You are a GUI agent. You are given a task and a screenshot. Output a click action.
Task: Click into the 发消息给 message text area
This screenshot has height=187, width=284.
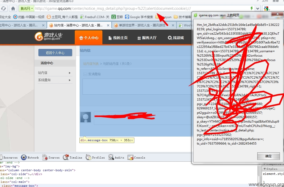pyautogui.click(x=137, y=87)
